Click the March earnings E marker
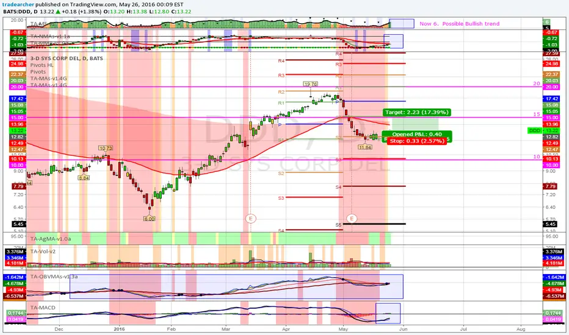This screenshot has width=569, height=335. coord(250,219)
